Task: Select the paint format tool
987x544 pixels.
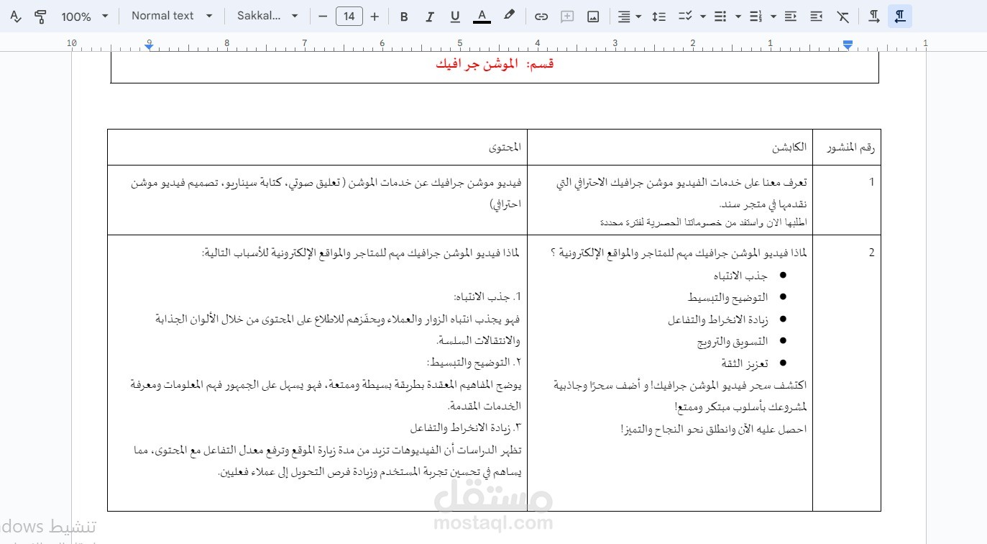Action: coord(41,16)
